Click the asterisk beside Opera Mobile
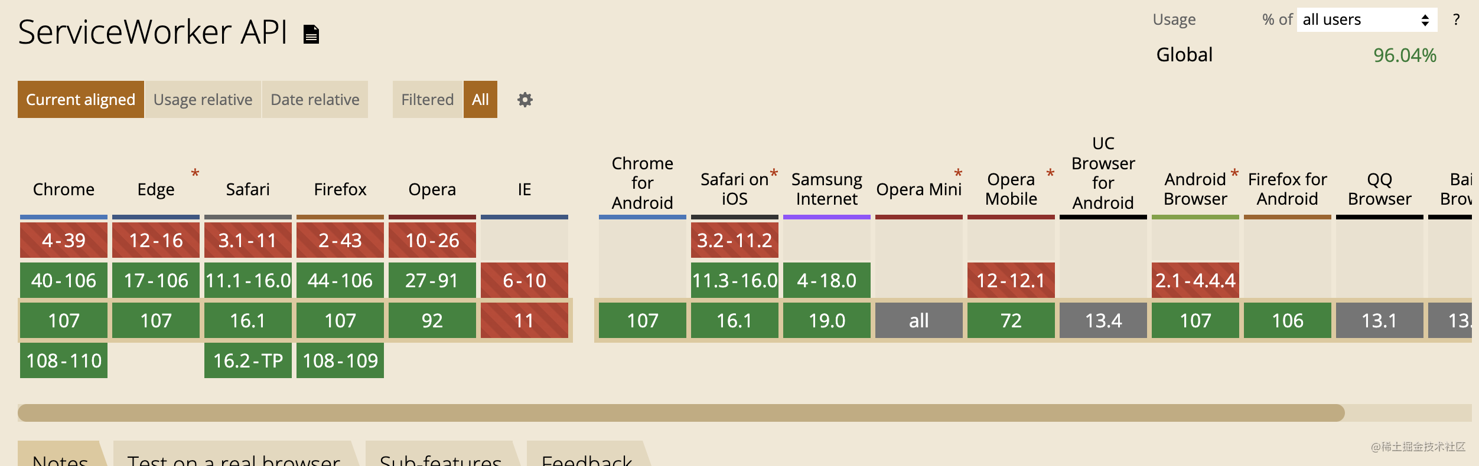This screenshot has height=466, width=1479. (1050, 173)
